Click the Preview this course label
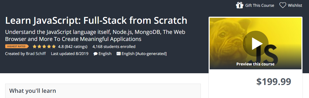This screenshot has height=98, width=309. [255, 64]
